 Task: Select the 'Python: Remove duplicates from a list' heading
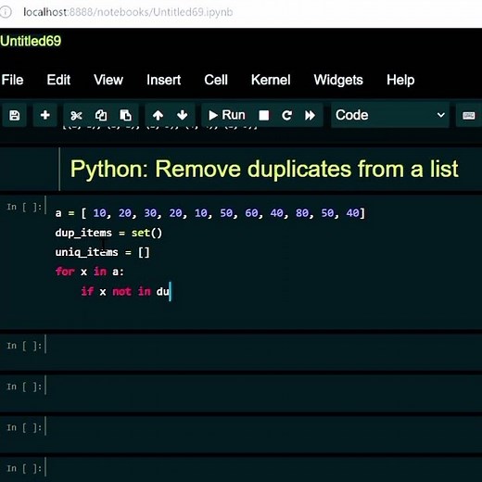tap(264, 169)
